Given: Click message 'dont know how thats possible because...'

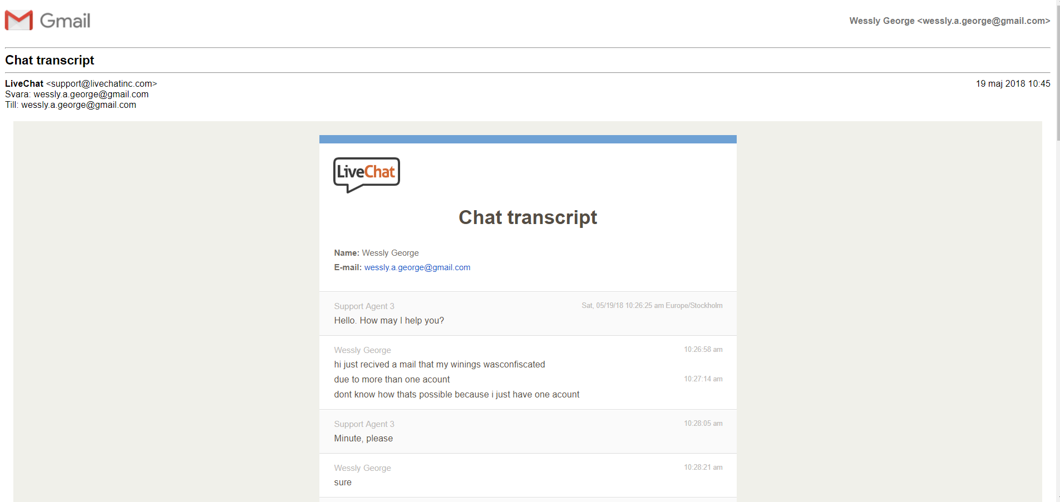Looking at the screenshot, I should pos(457,395).
